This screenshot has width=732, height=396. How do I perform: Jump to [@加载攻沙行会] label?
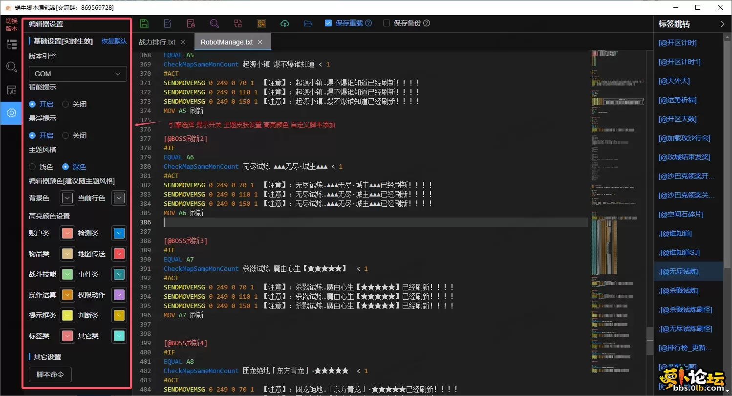click(684, 138)
